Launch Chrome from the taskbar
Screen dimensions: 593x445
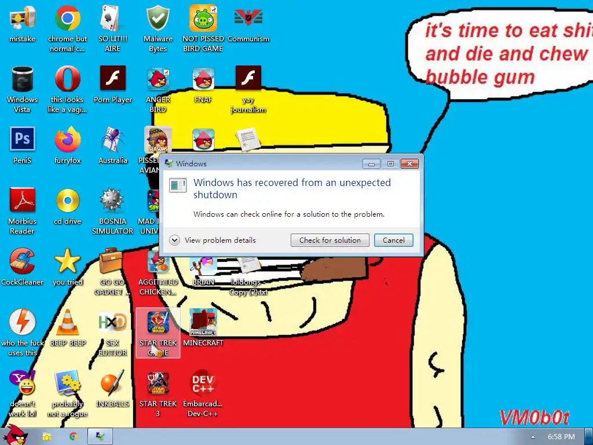pos(74,437)
